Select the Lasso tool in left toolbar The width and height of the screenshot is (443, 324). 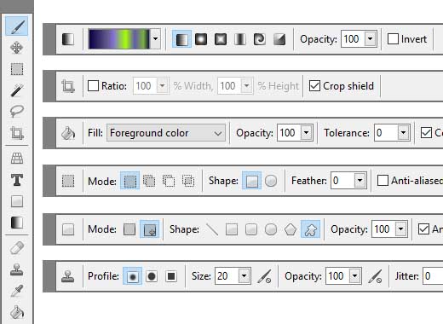tap(17, 111)
